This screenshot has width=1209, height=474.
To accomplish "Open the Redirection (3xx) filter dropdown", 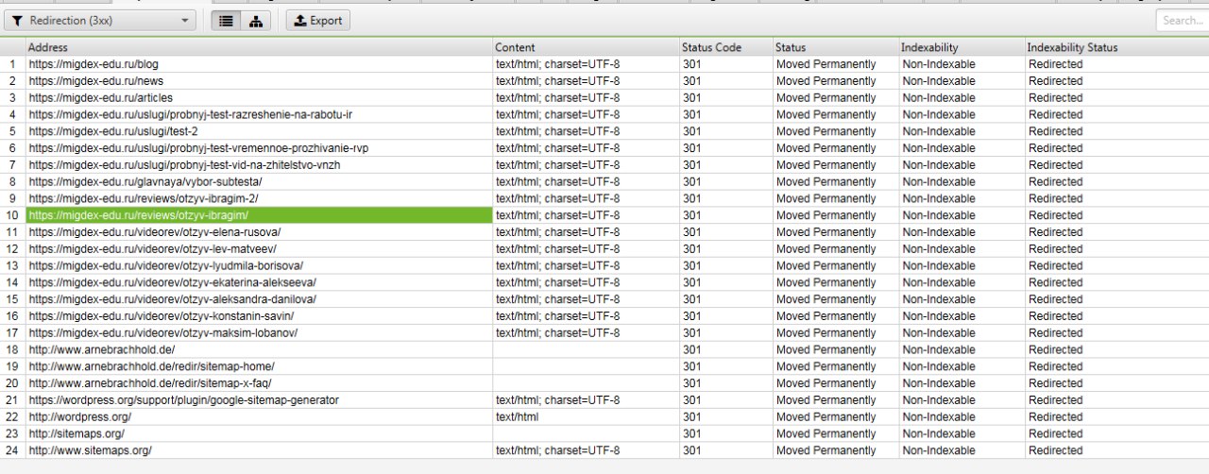I will tap(100, 20).
